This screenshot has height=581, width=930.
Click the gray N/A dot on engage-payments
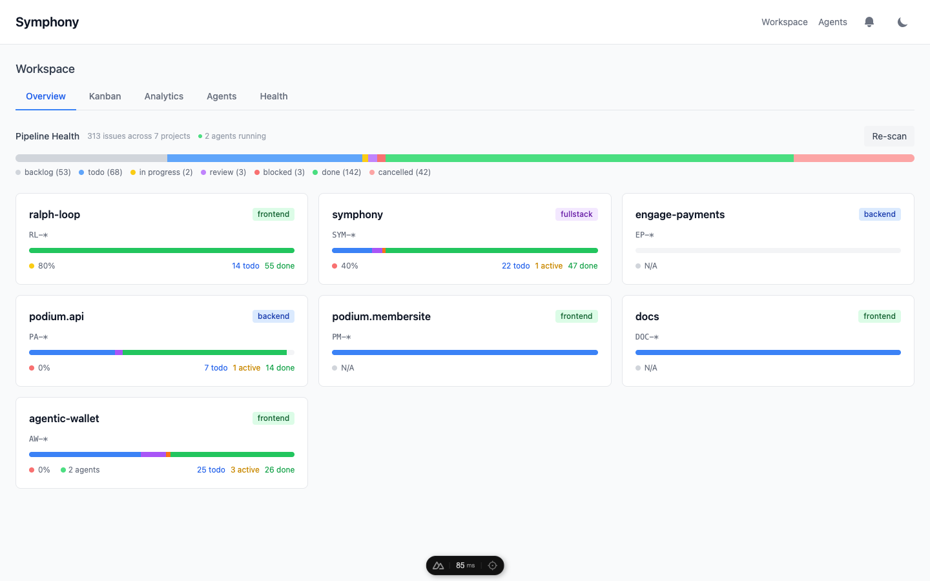tap(639, 265)
